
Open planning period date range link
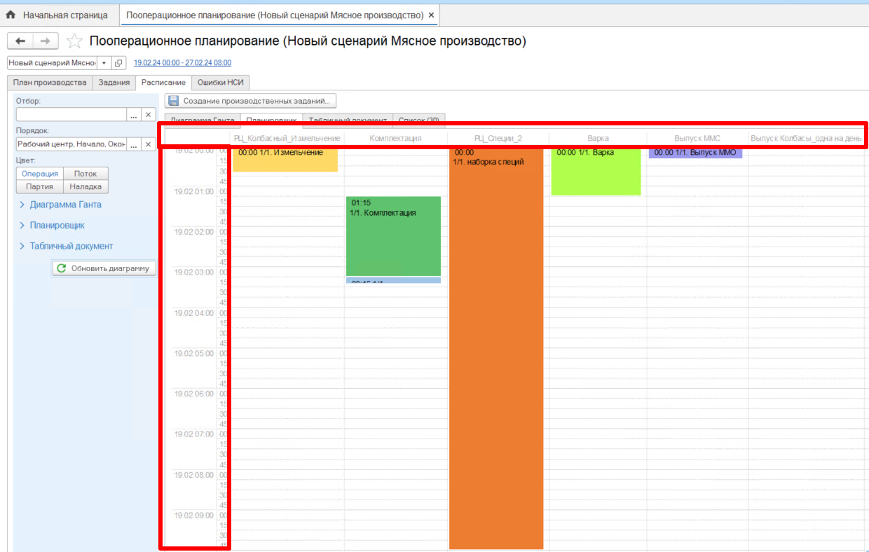[182, 63]
